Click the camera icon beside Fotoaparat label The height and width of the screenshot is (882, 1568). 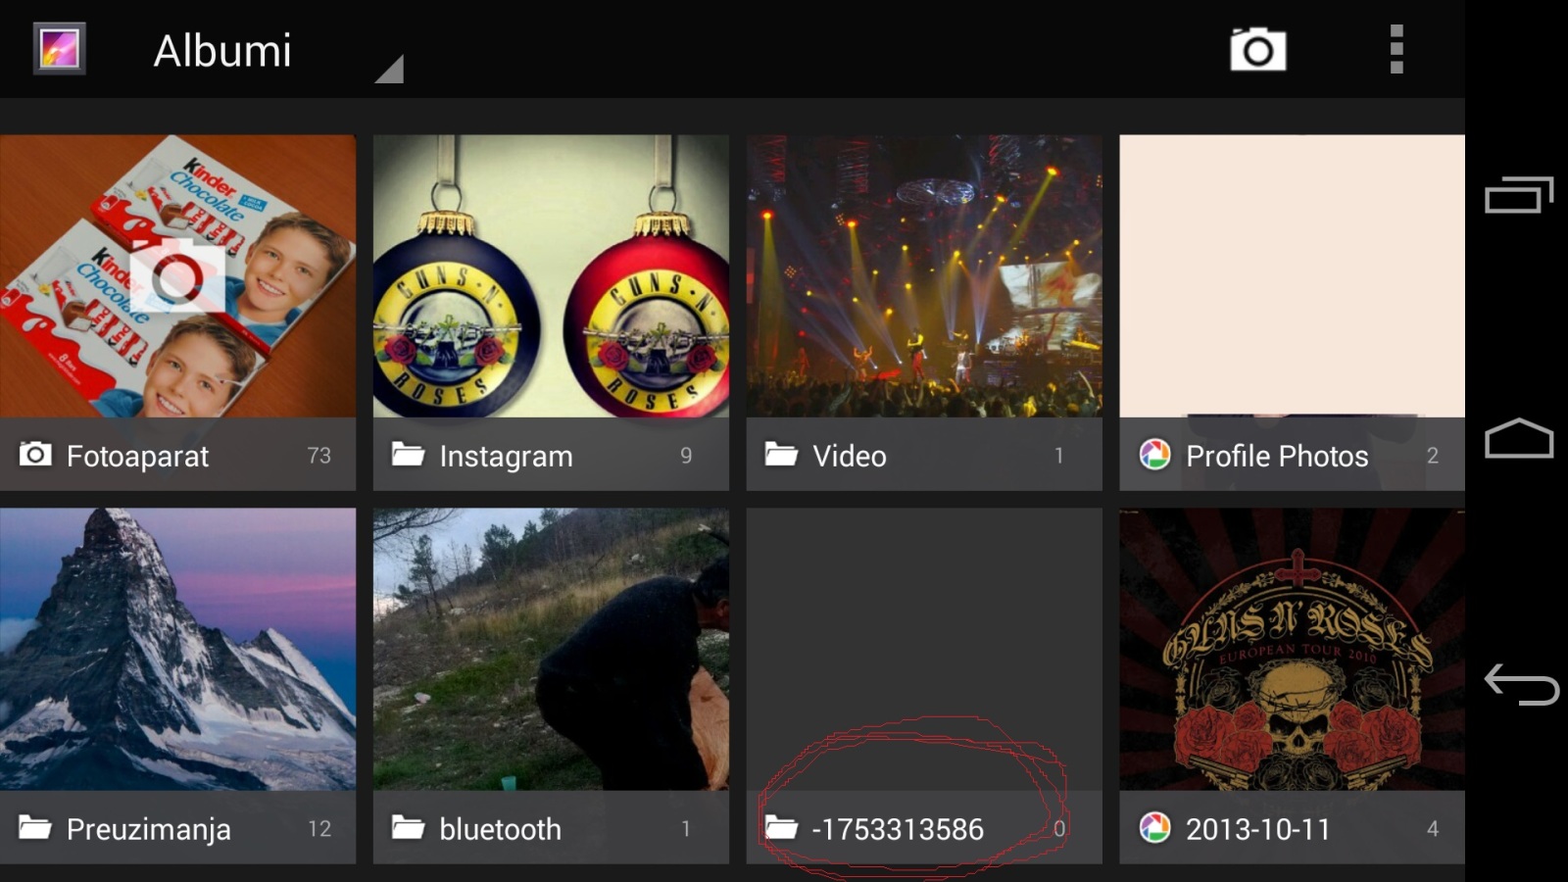35,454
